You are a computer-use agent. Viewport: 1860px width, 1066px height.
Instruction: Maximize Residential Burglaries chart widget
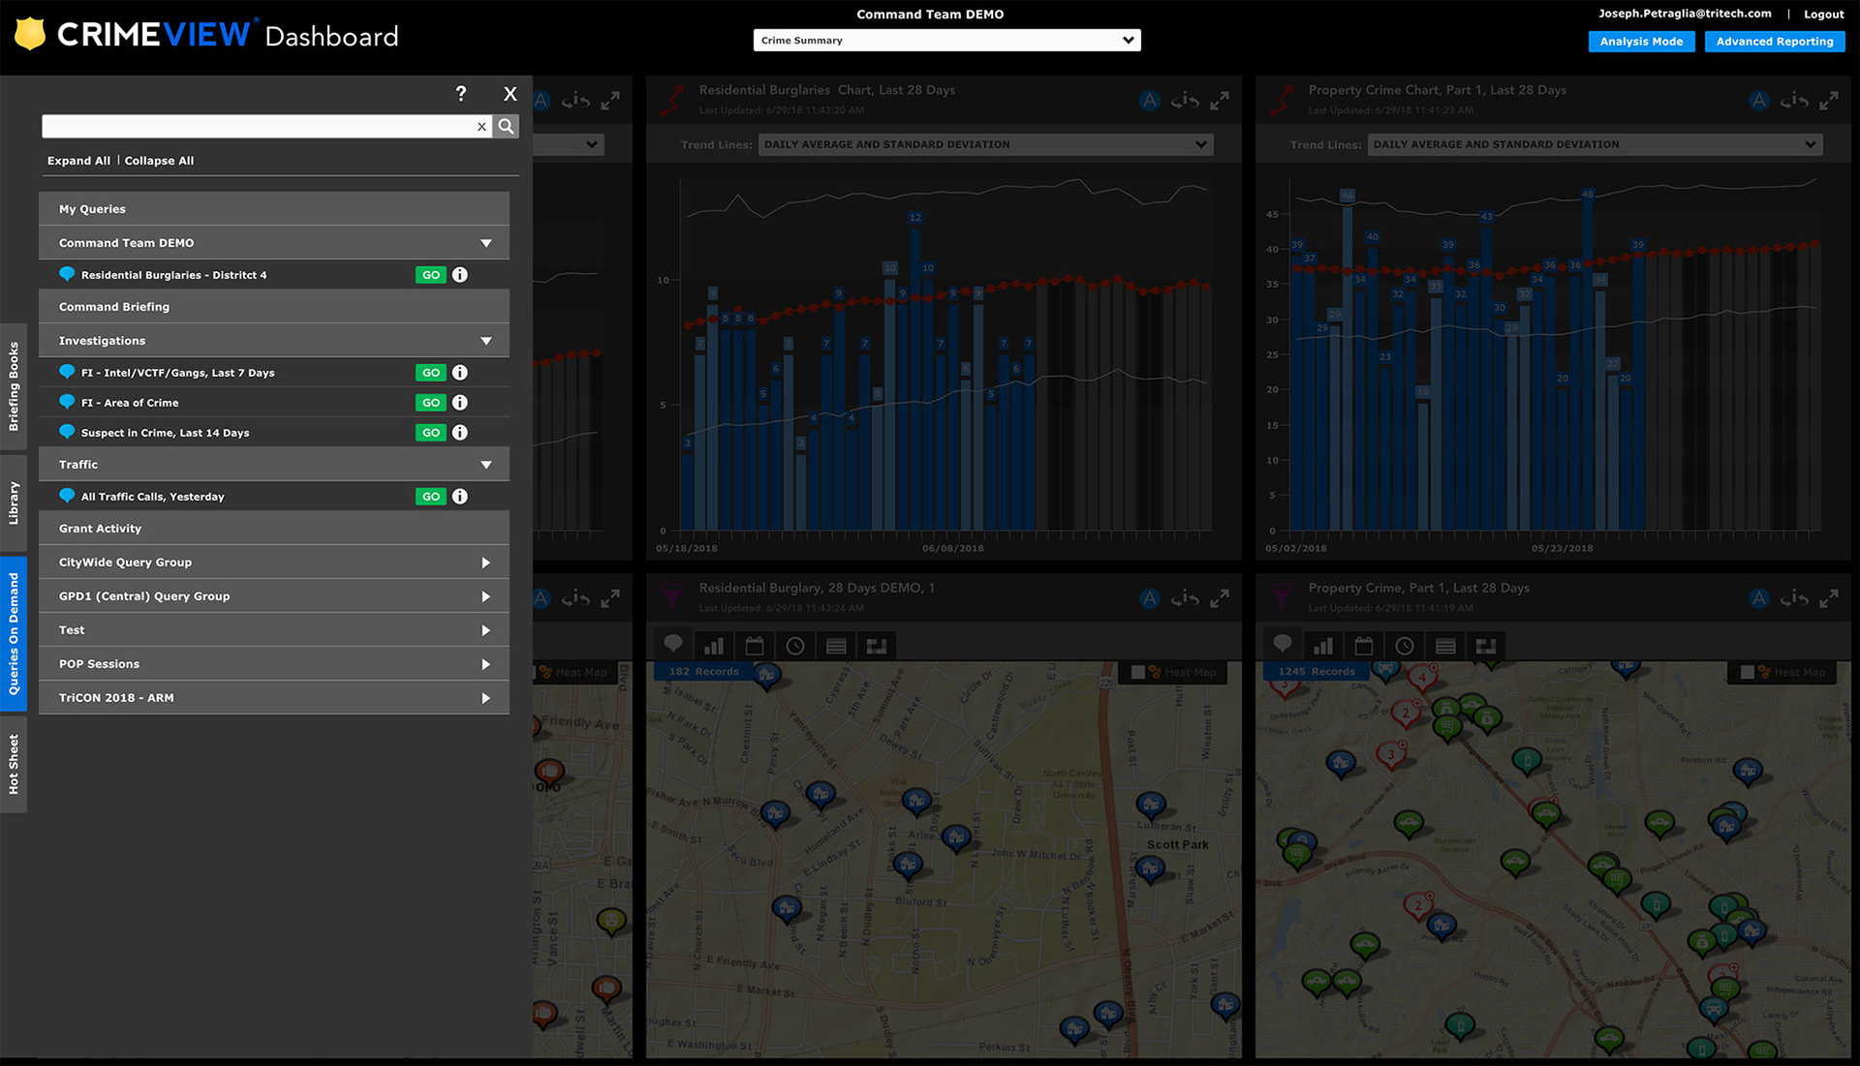pyautogui.click(x=1220, y=101)
